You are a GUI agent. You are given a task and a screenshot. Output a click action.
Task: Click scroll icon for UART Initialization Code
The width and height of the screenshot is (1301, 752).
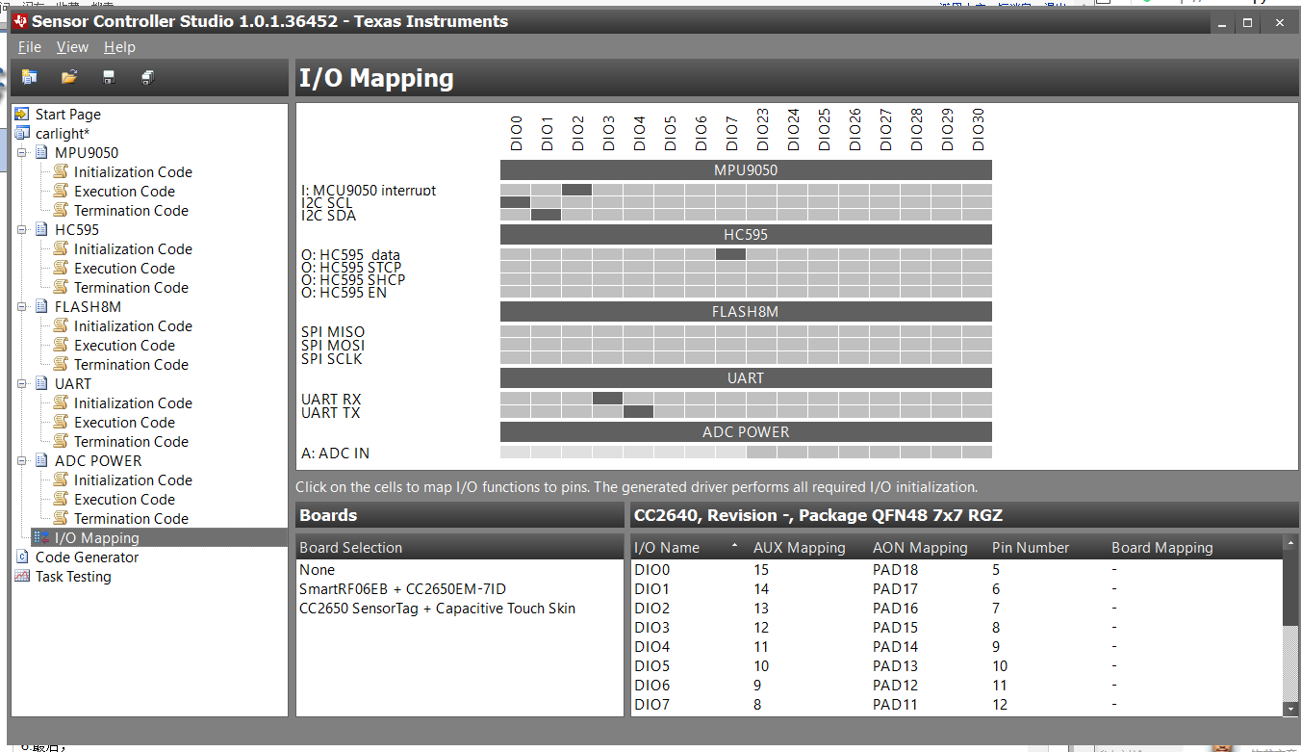coord(61,402)
